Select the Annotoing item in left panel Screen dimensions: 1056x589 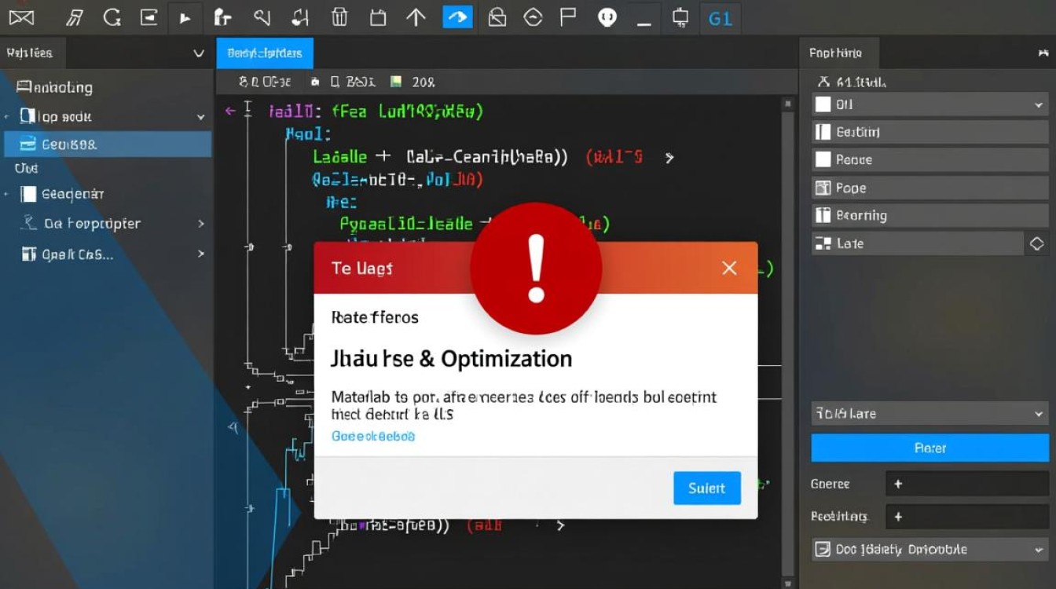coord(55,88)
